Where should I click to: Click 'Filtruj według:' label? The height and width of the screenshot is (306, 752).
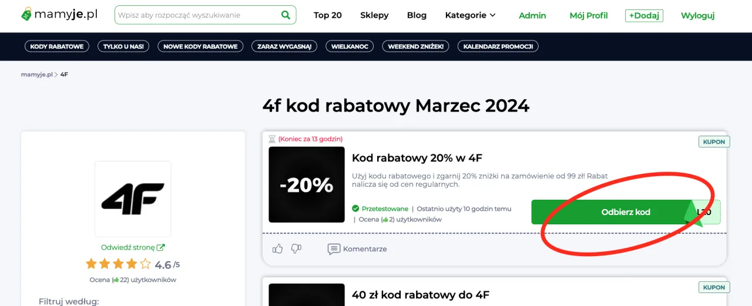(69, 301)
